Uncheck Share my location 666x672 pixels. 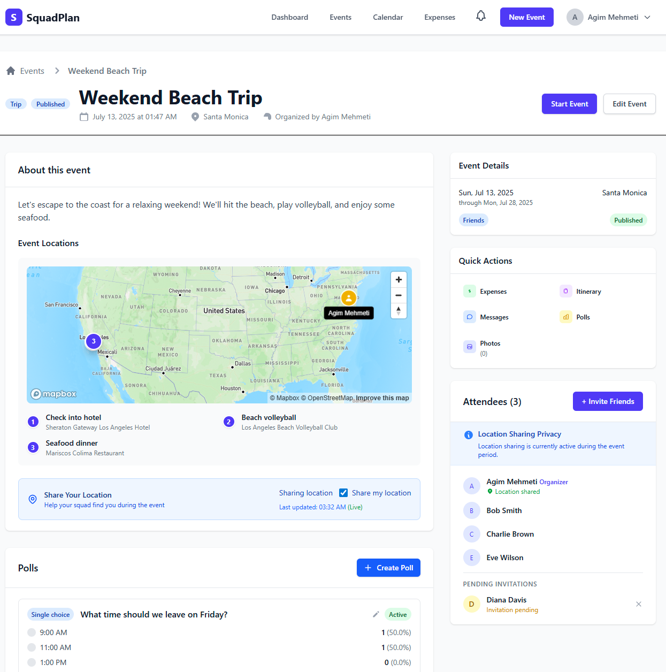pyautogui.click(x=343, y=492)
